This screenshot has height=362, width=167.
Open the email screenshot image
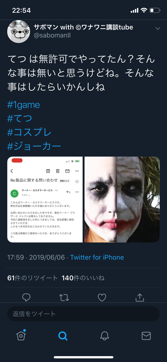point(45,200)
